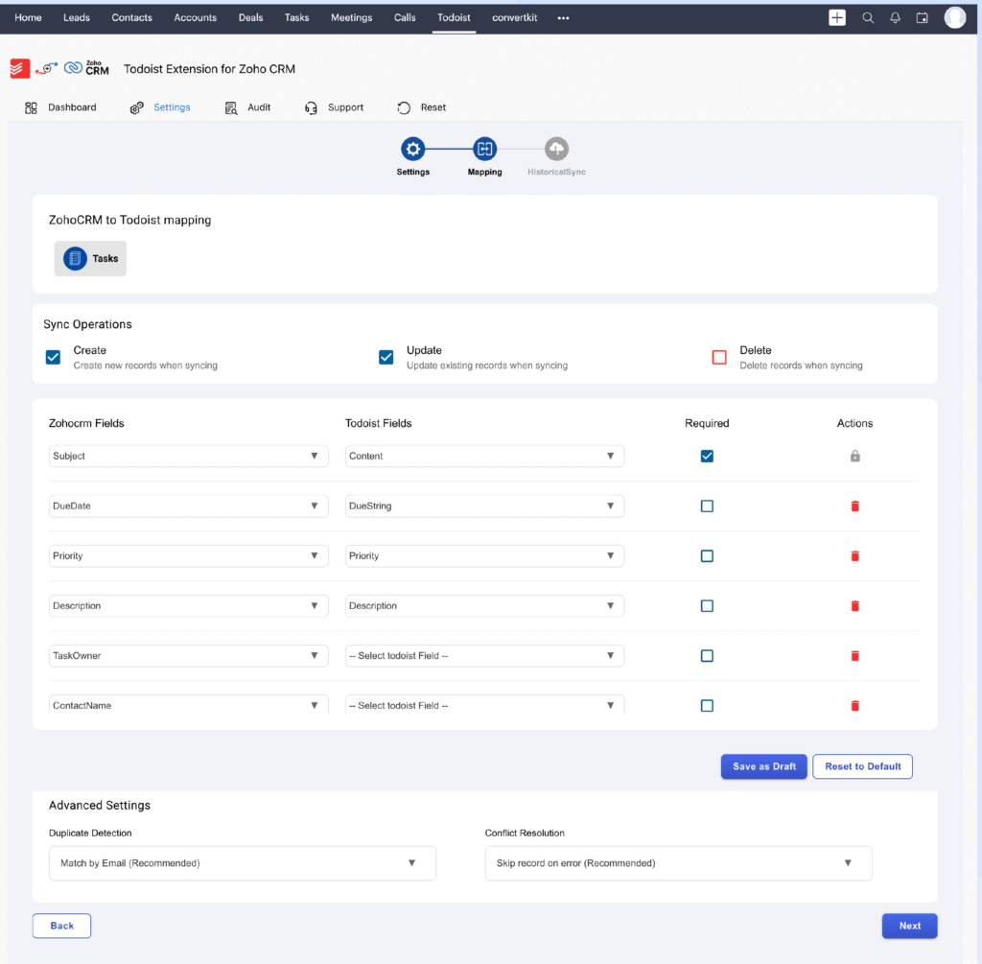This screenshot has width=982, height=964.
Task: Open the HistoricalSync step icon
Action: [x=556, y=149]
